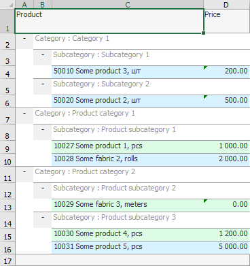Screen dimensions: 250x266
Task: Select row 6 header
Action: (x=7, y=101)
